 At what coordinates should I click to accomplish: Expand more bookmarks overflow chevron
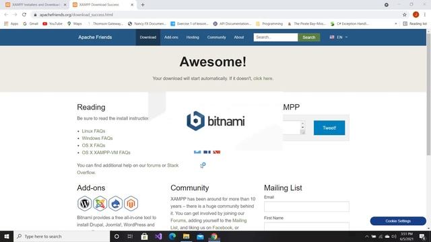point(396,24)
